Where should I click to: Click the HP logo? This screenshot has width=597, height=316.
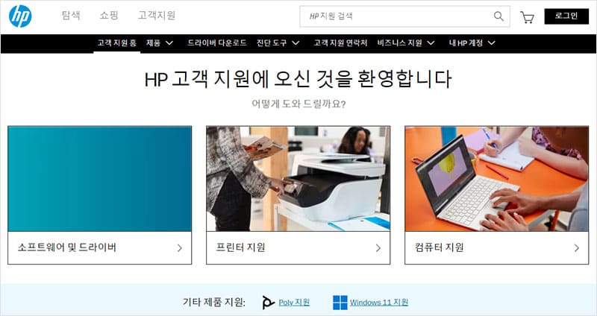tap(20, 16)
